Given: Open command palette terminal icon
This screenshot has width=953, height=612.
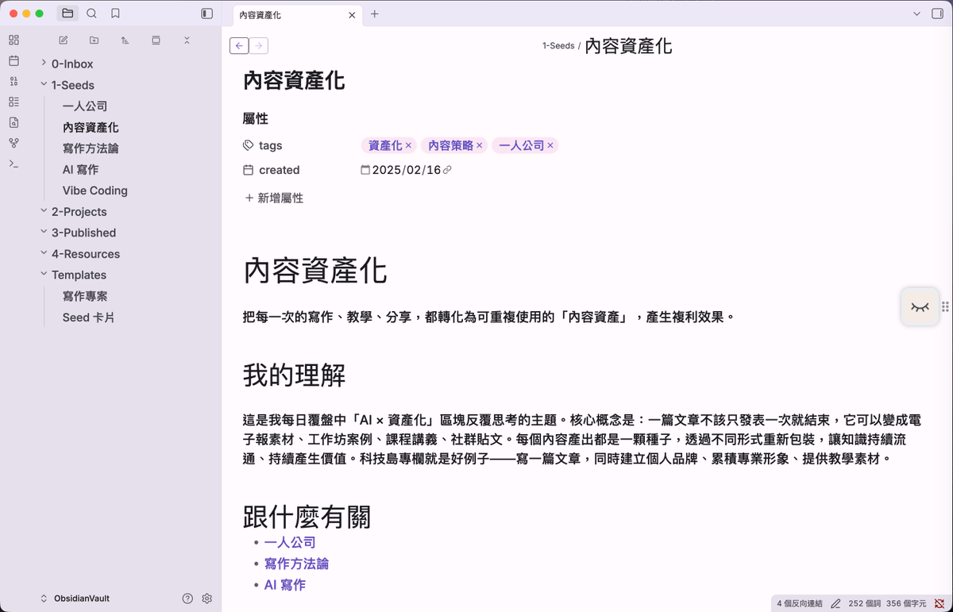Looking at the screenshot, I should [x=14, y=164].
